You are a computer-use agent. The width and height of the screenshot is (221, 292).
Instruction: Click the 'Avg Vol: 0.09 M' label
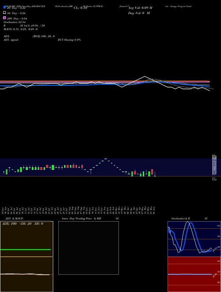pyautogui.click(x=140, y=8)
